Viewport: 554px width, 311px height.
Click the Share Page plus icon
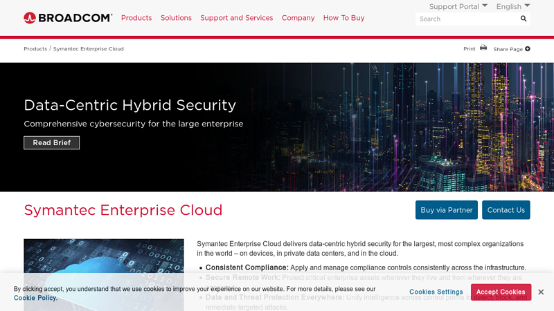coord(528,48)
